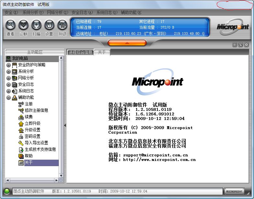Expand the 系统分析 tree node
Image resolution: width=254 pixels, height=199 pixels.
(x=8, y=72)
